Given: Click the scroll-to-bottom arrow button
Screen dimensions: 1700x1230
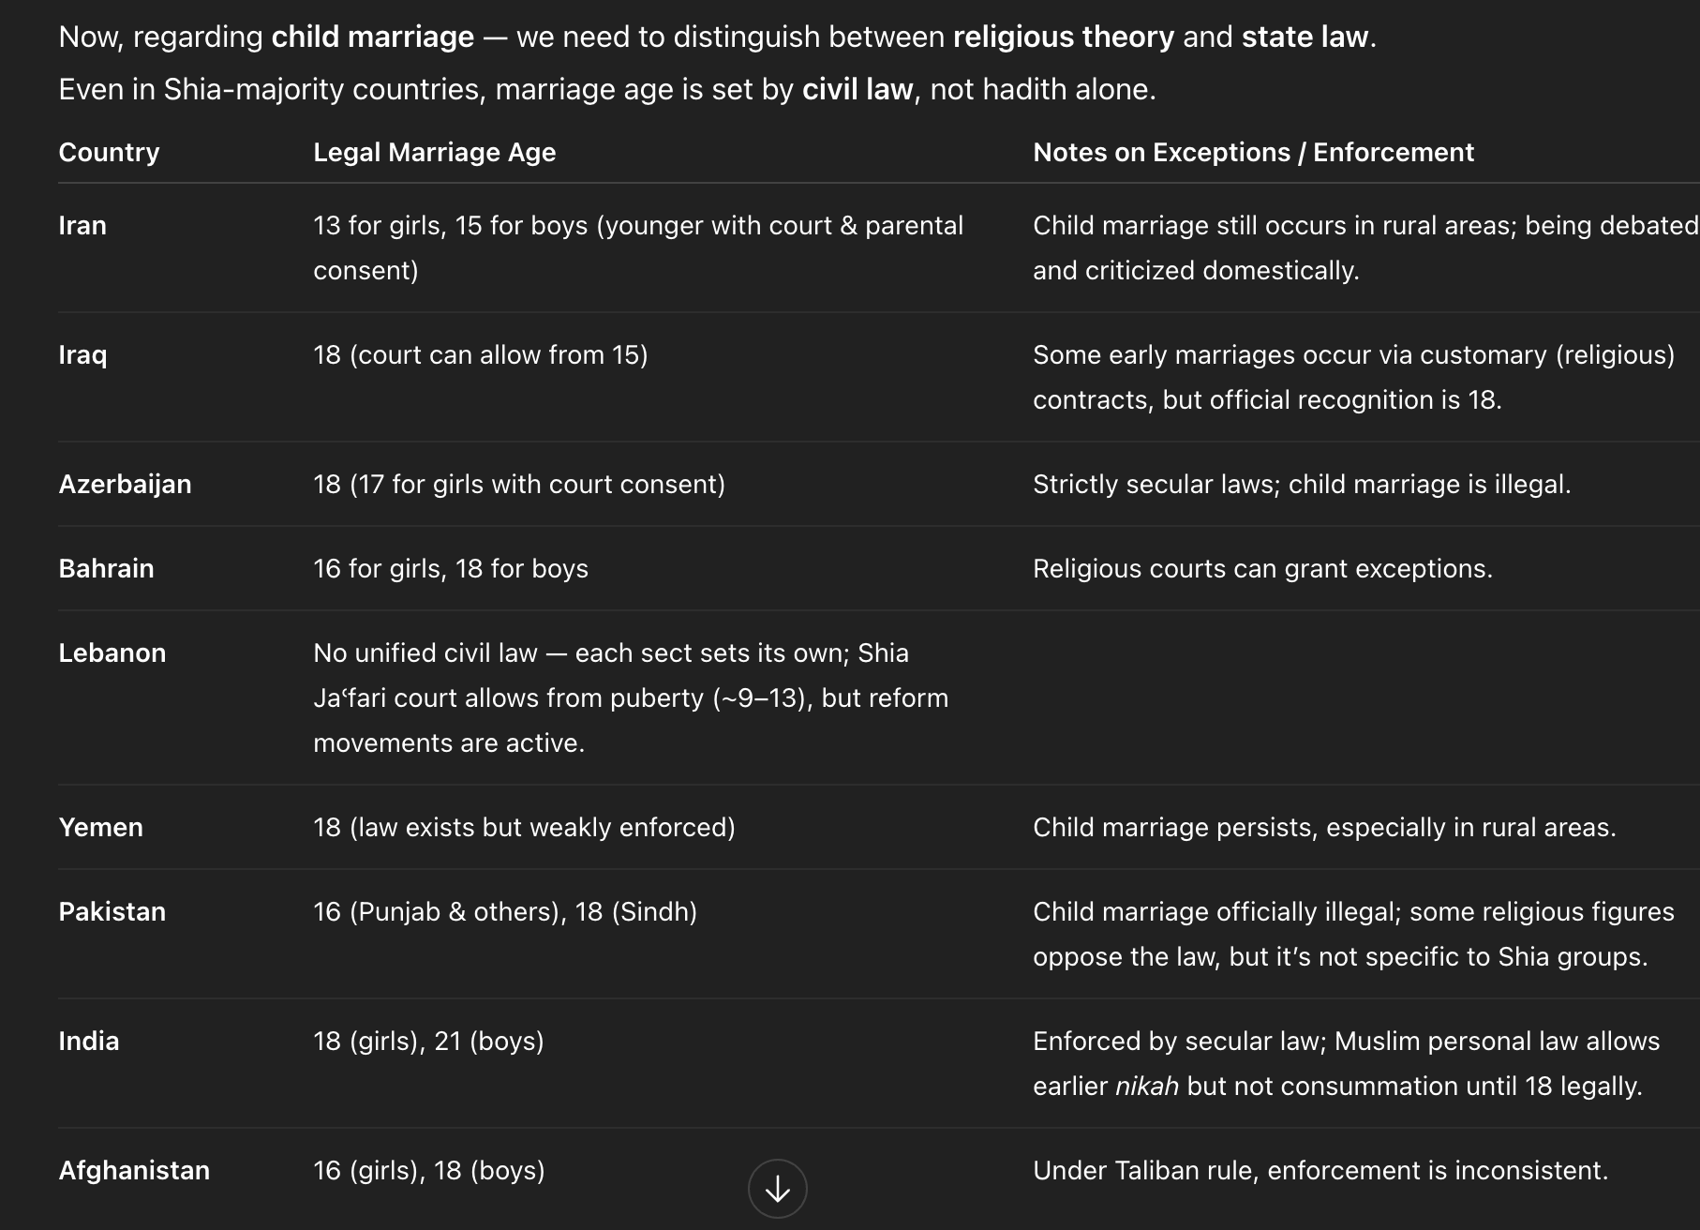Looking at the screenshot, I should [x=777, y=1189].
